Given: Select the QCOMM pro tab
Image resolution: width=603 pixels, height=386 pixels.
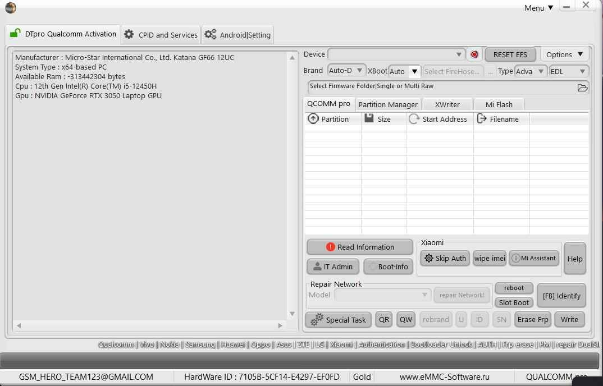Looking at the screenshot, I should (x=328, y=104).
